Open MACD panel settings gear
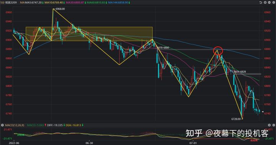The image size is (276, 145). click(x=274, y=125)
